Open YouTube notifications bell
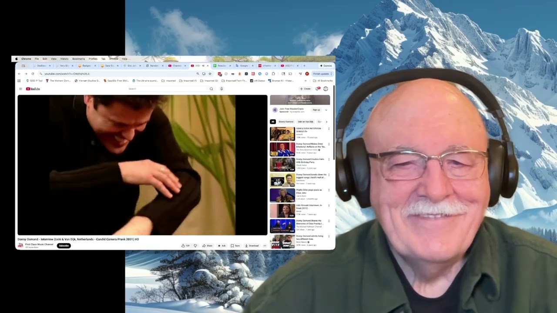557x313 pixels. click(x=318, y=89)
